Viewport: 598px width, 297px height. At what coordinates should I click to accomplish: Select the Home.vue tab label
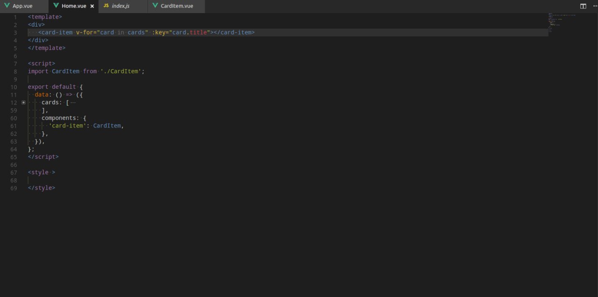coord(74,6)
